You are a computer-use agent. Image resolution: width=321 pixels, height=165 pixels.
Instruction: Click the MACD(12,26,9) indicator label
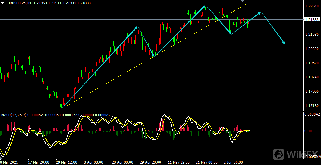pos(14,115)
